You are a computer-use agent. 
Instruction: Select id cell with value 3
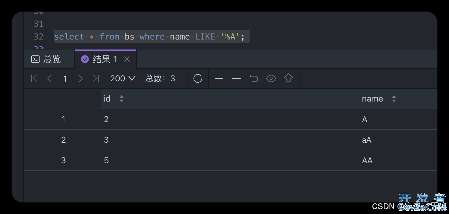point(230,140)
